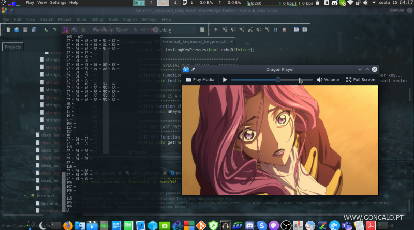
Task: Click the Redo icon in Code::Blocks toolbar
Action: pyautogui.click(x=54, y=29)
